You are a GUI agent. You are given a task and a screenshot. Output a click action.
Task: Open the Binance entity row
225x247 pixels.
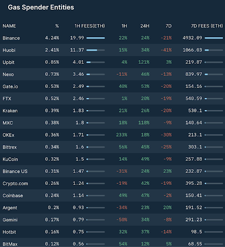click(112, 38)
